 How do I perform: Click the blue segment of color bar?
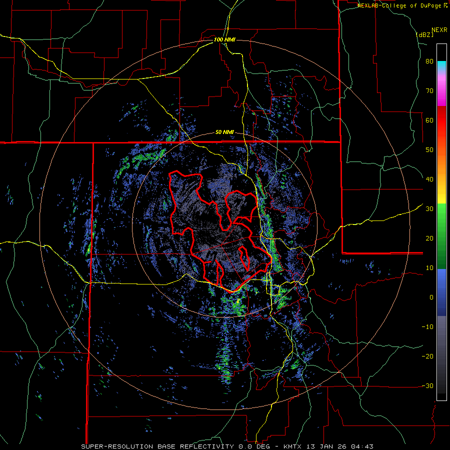[x=441, y=292]
